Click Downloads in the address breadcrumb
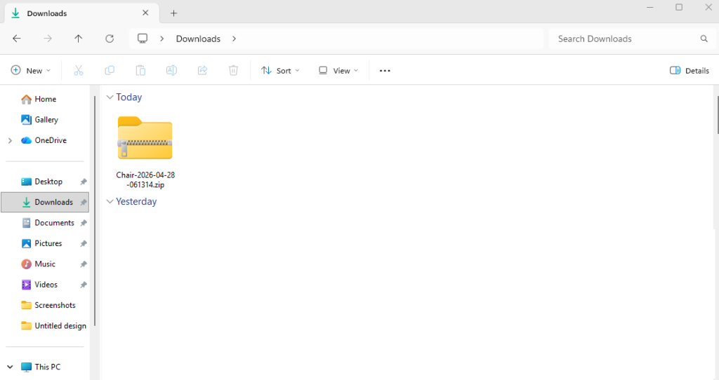This screenshot has width=719, height=380. tap(198, 39)
